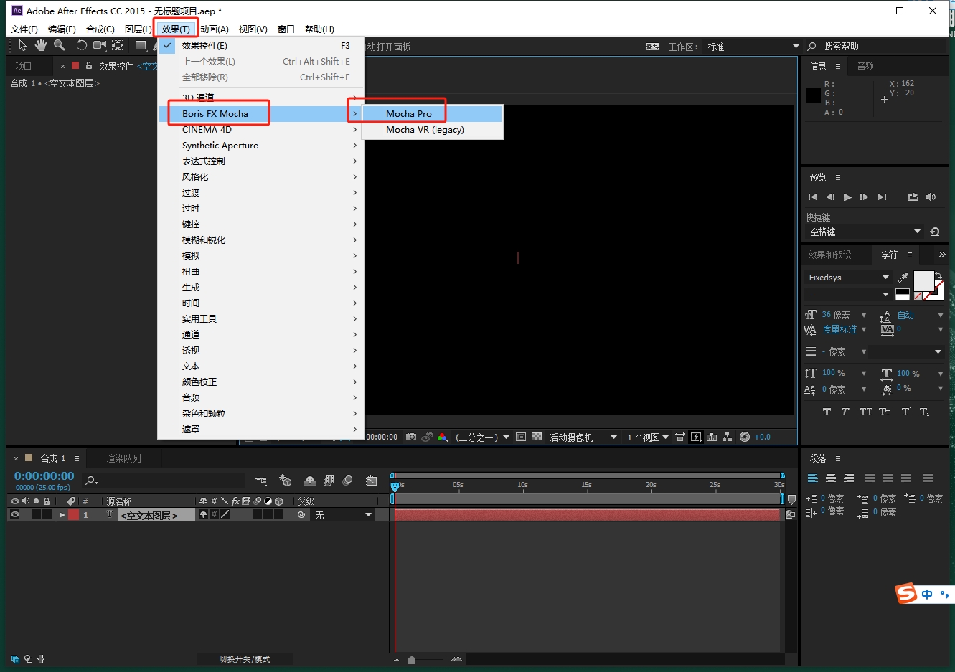
Task: Toggle the region of interest icon
Action: click(521, 437)
